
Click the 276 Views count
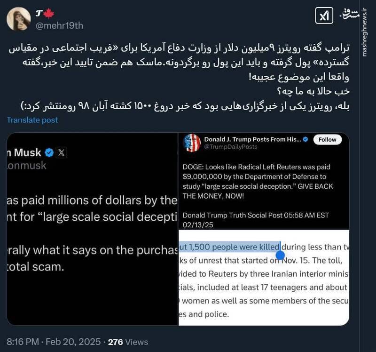click(128, 342)
